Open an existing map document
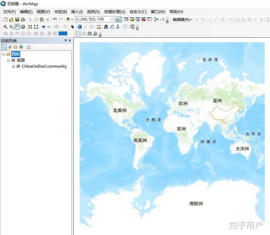Viewport: 270px width, 235px height. [x=11, y=19]
